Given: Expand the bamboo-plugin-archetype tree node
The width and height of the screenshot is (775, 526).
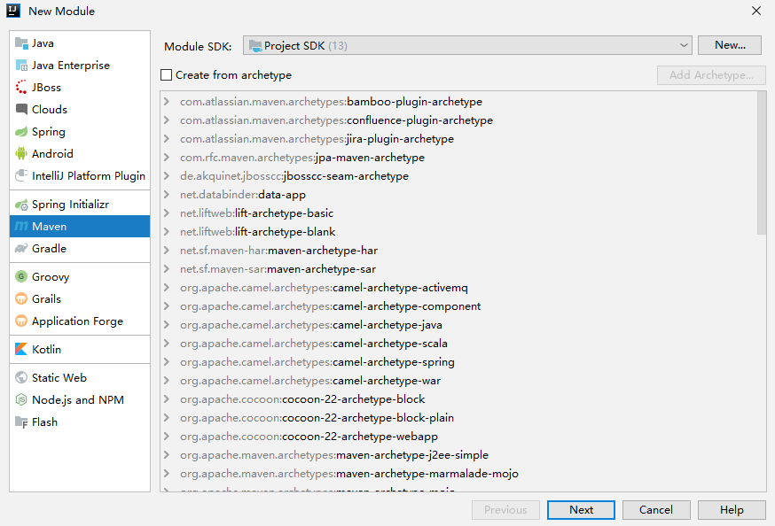Looking at the screenshot, I should coord(167,102).
